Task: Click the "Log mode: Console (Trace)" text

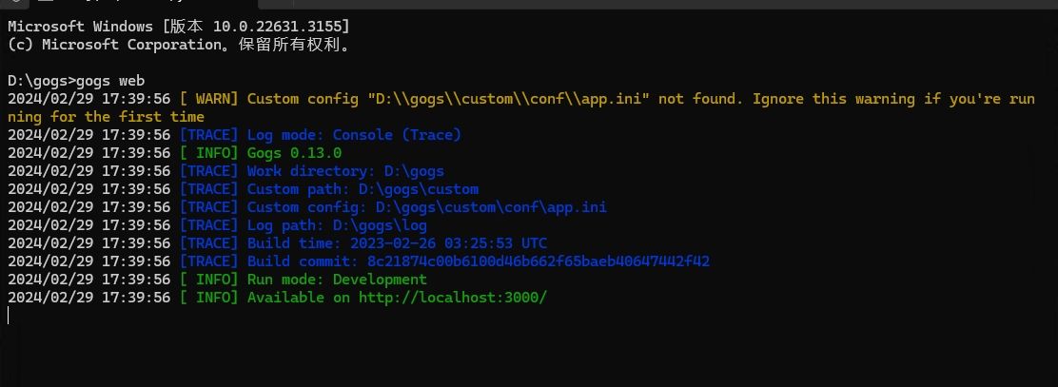Action: pyautogui.click(x=354, y=135)
